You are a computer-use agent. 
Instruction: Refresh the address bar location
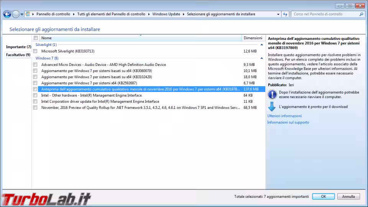tap(285, 14)
